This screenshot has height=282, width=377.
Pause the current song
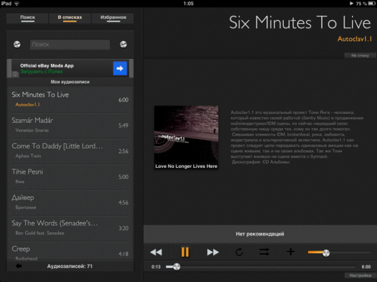click(x=185, y=252)
